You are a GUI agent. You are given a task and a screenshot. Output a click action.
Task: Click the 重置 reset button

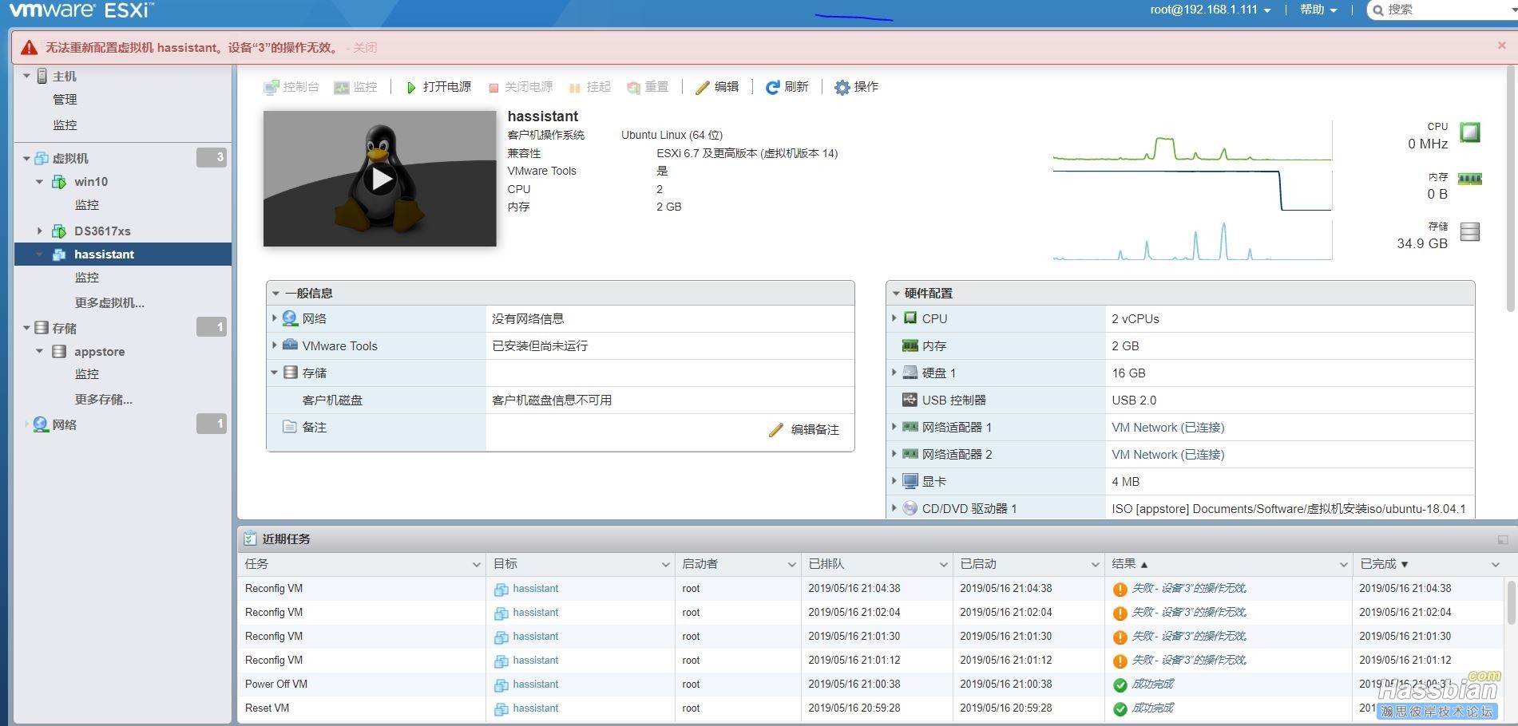coord(648,87)
